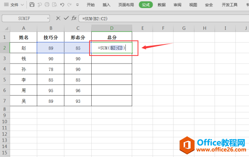Switch to the 插入 tab
The height and width of the screenshot is (157, 249).
(x=106, y=5)
